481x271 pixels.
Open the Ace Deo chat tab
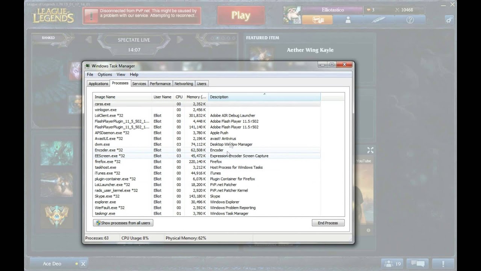52,264
